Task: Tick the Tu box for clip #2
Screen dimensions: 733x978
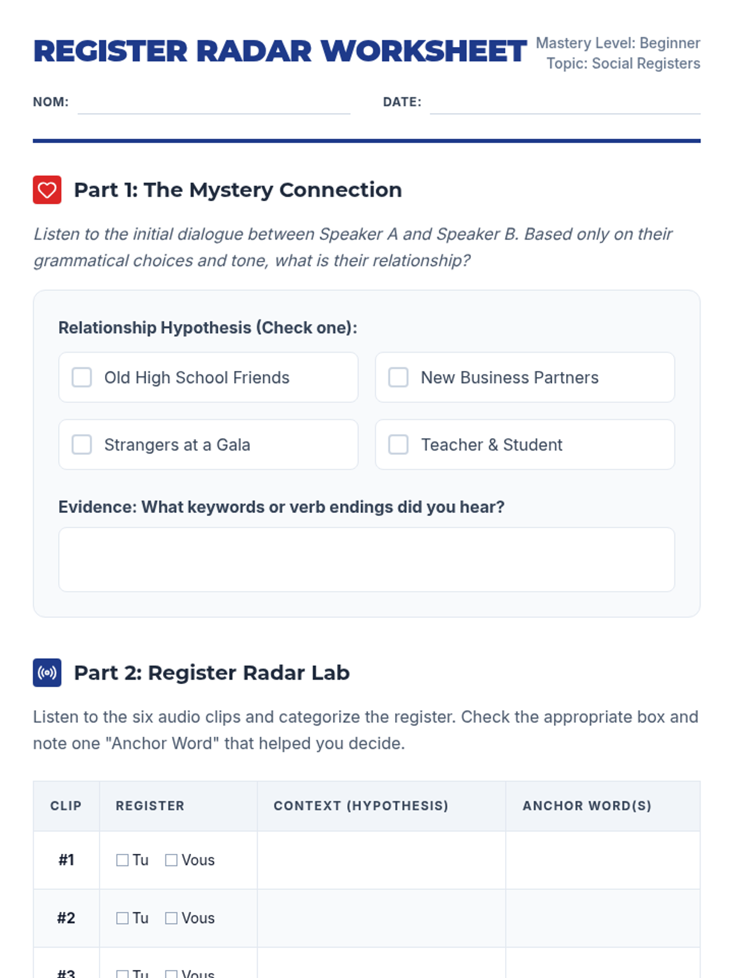Action: tap(122, 918)
